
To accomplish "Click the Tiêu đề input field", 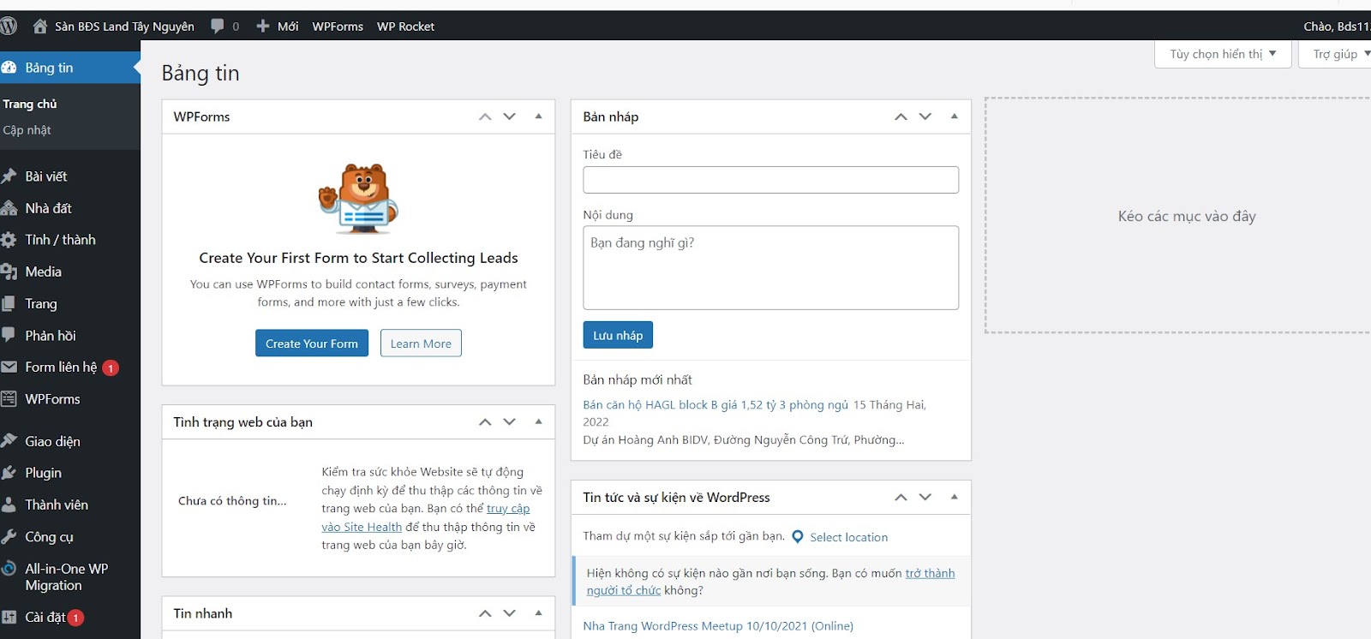I will click(770, 180).
